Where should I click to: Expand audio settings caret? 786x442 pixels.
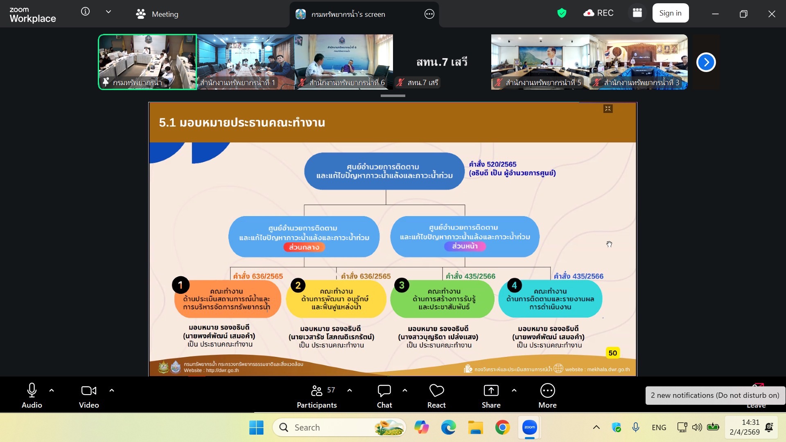[52, 390]
